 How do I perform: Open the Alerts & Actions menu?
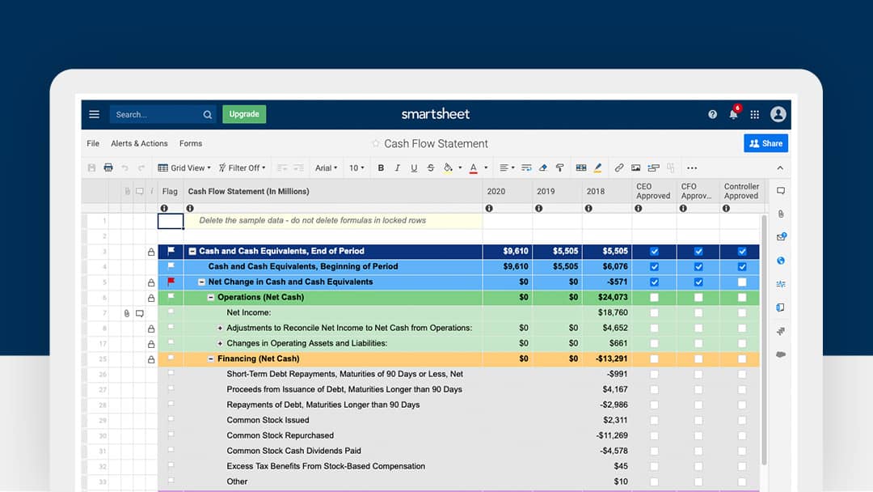138,143
